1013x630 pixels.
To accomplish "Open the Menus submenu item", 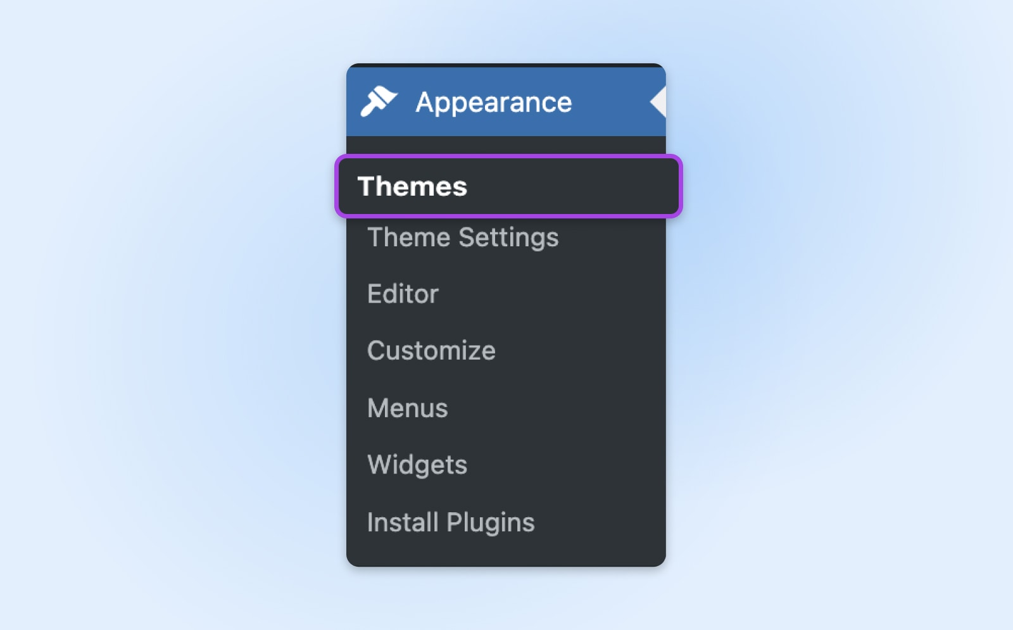I will [407, 408].
